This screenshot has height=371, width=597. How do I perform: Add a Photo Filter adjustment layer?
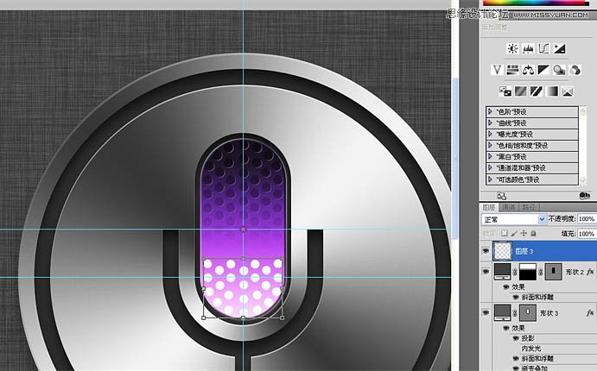[559, 70]
